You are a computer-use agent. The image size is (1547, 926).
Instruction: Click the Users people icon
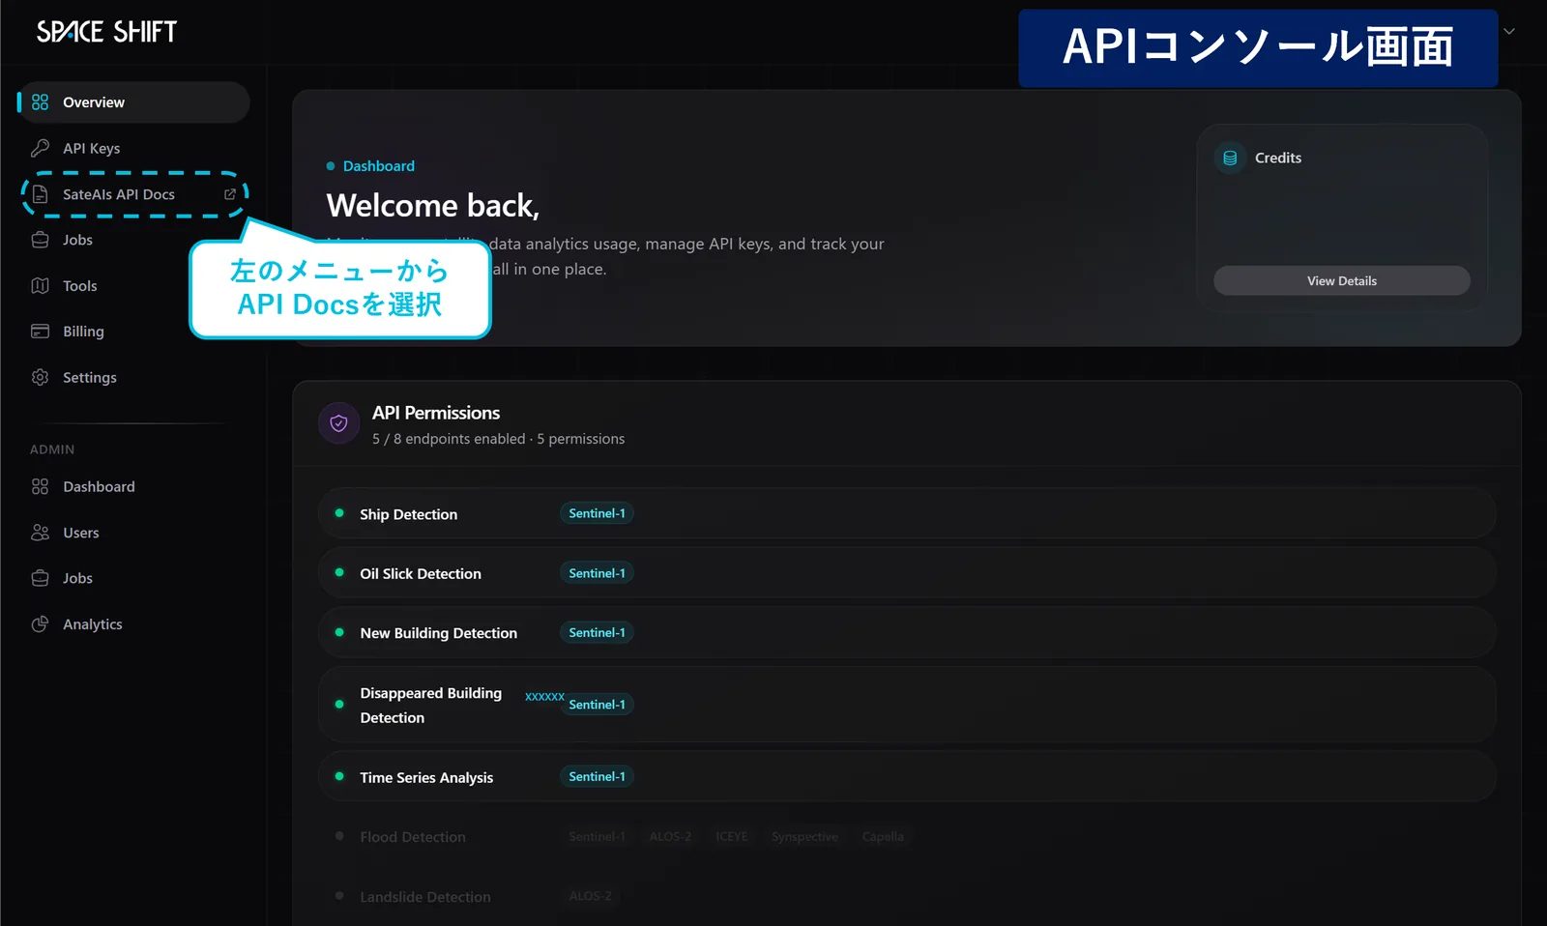(40, 533)
